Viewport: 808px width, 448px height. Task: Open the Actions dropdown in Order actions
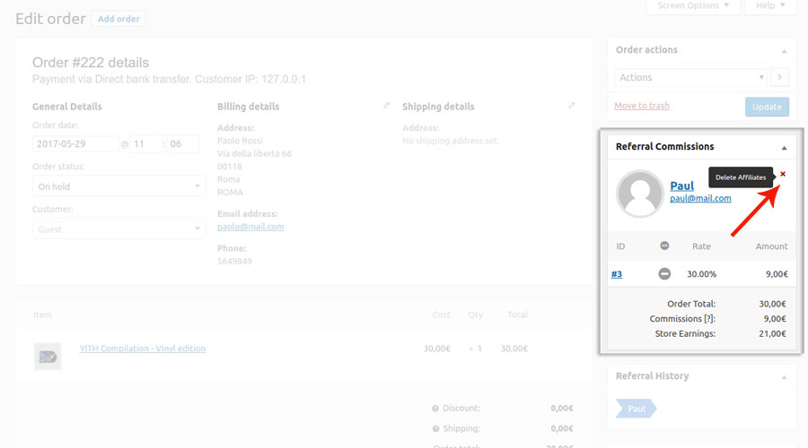(690, 78)
